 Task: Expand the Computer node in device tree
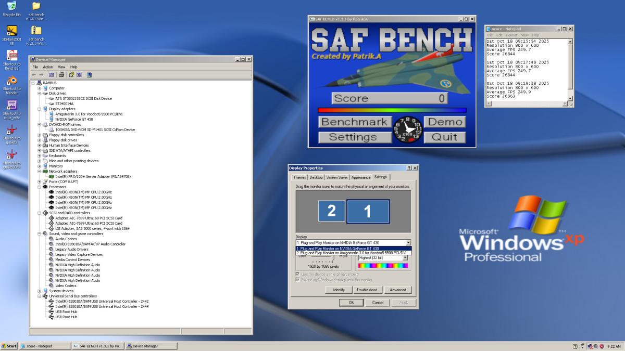(x=39, y=88)
